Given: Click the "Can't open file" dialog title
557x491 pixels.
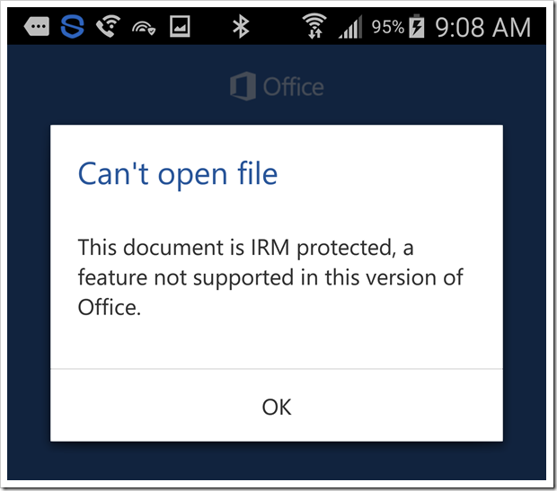Looking at the screenshot, I should [178, 172].
